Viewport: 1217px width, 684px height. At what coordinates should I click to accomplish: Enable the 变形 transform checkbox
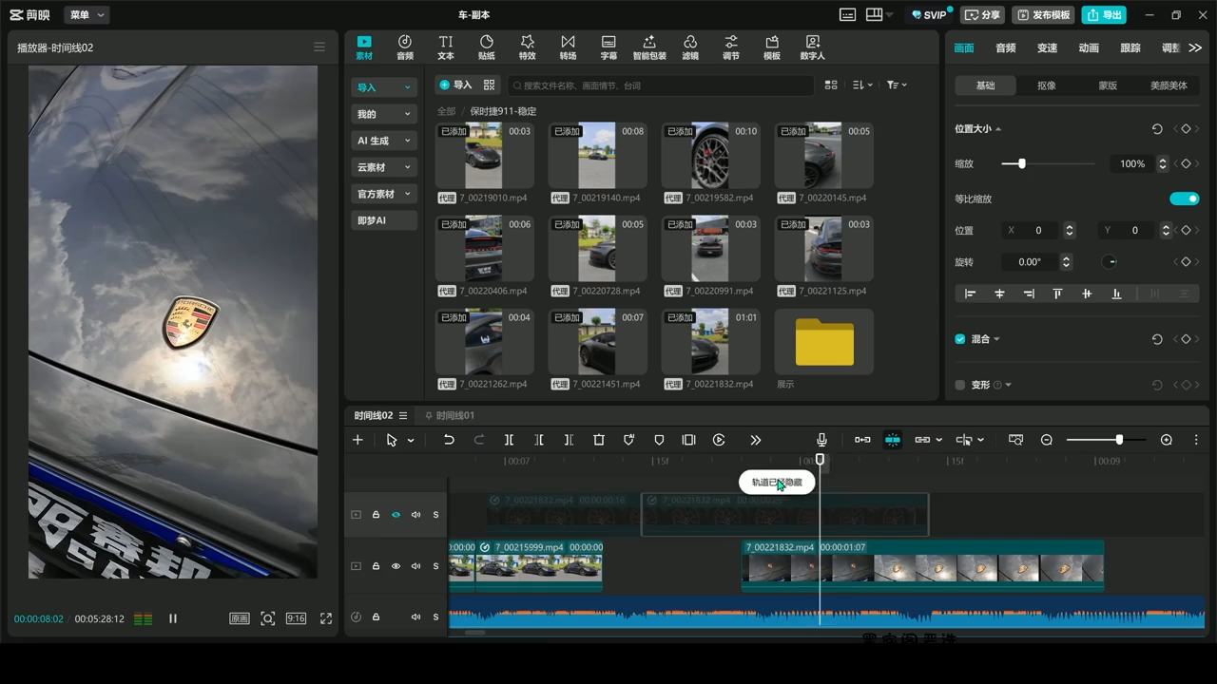click(960, 385)
